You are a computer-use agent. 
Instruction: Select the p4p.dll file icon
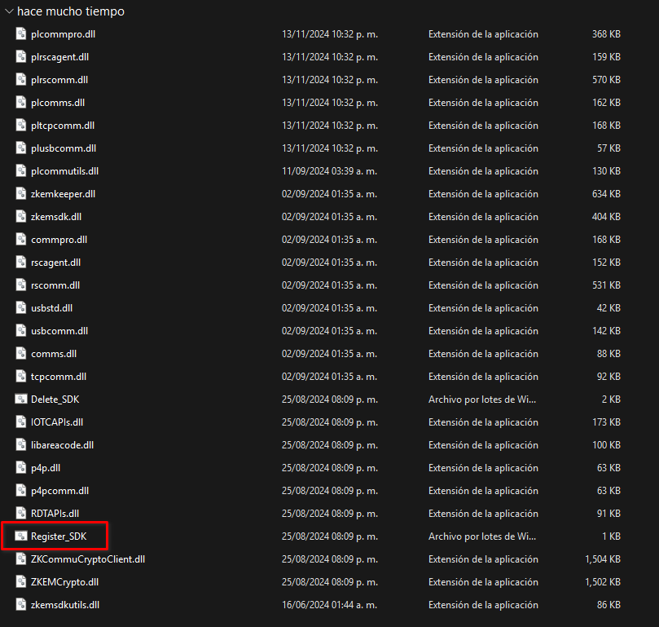[21, 468]
